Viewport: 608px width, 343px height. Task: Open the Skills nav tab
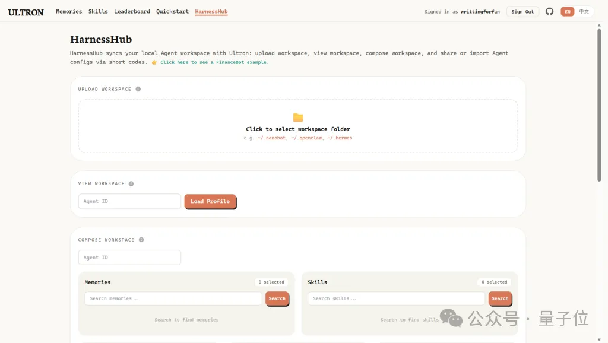(98, 12)
